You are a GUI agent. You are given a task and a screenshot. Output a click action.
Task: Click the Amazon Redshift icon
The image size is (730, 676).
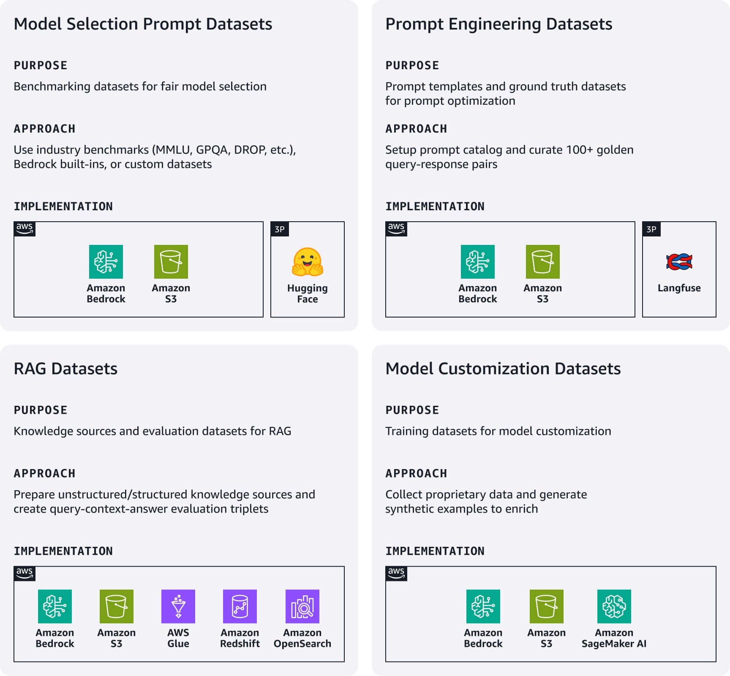(240, 606)
